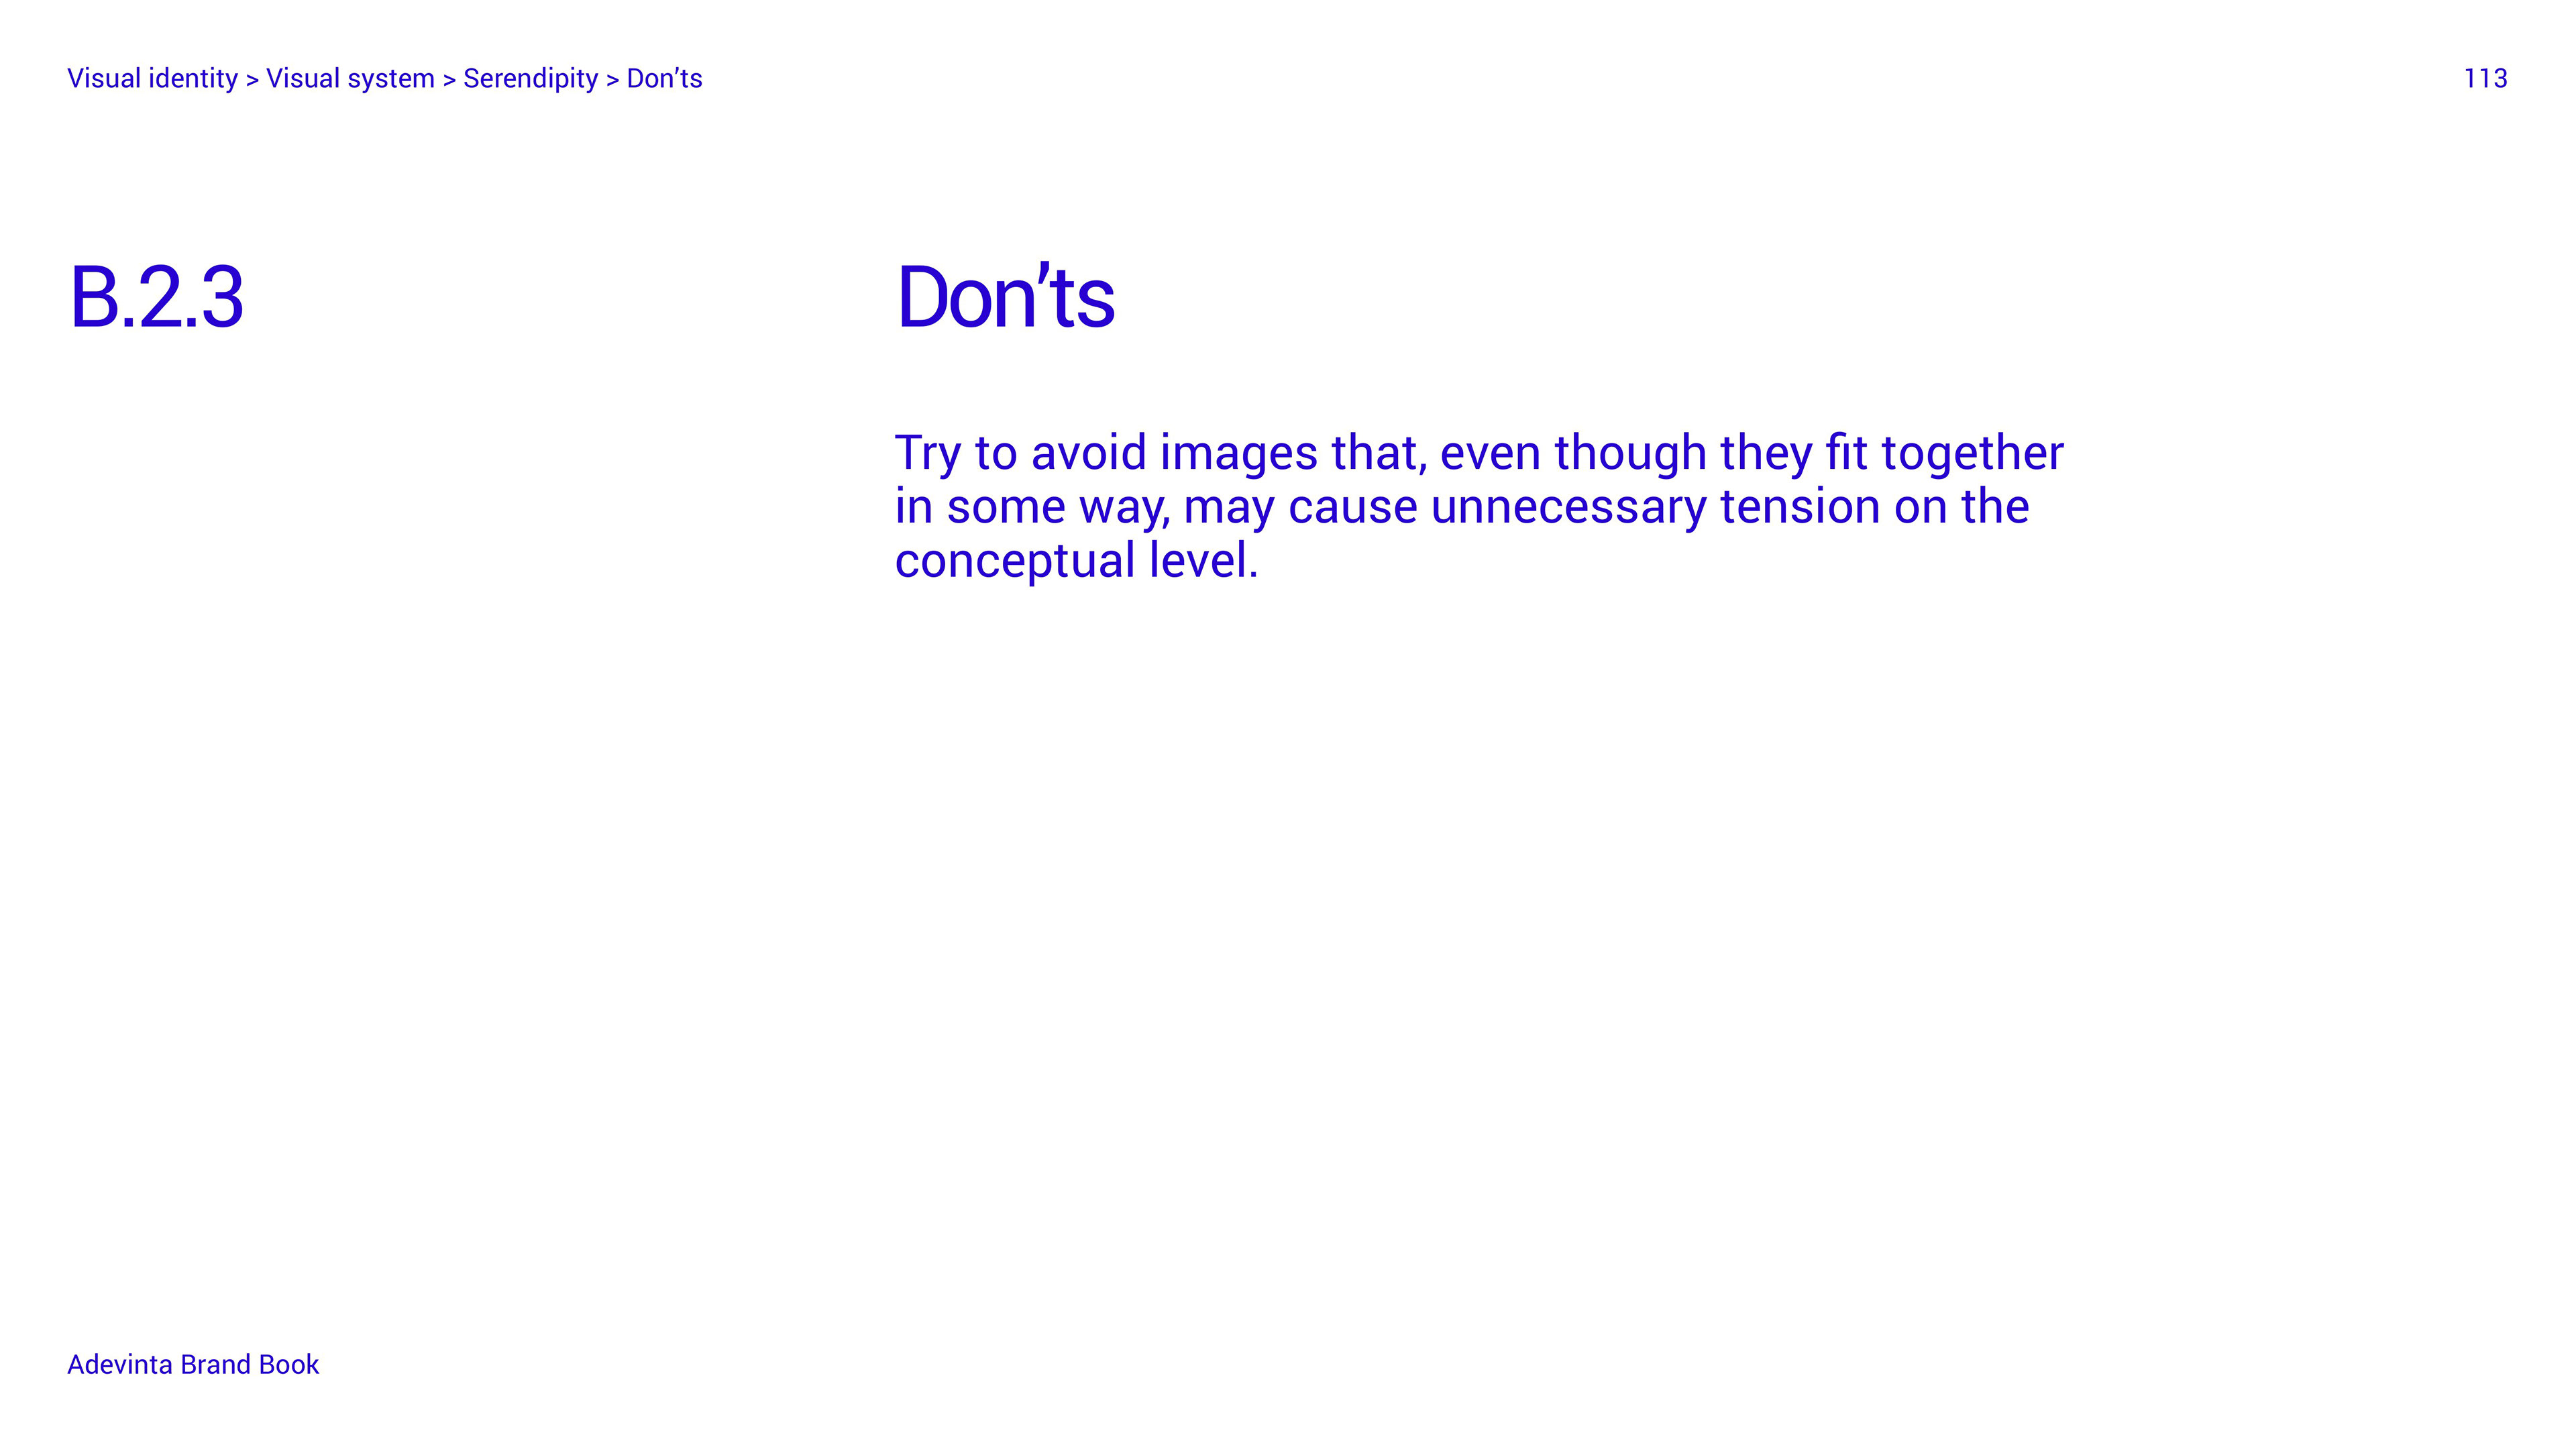Click the page number 113
Image resolution: width=2576 pixels, height=1449 pixels.
click(2485, 78)
